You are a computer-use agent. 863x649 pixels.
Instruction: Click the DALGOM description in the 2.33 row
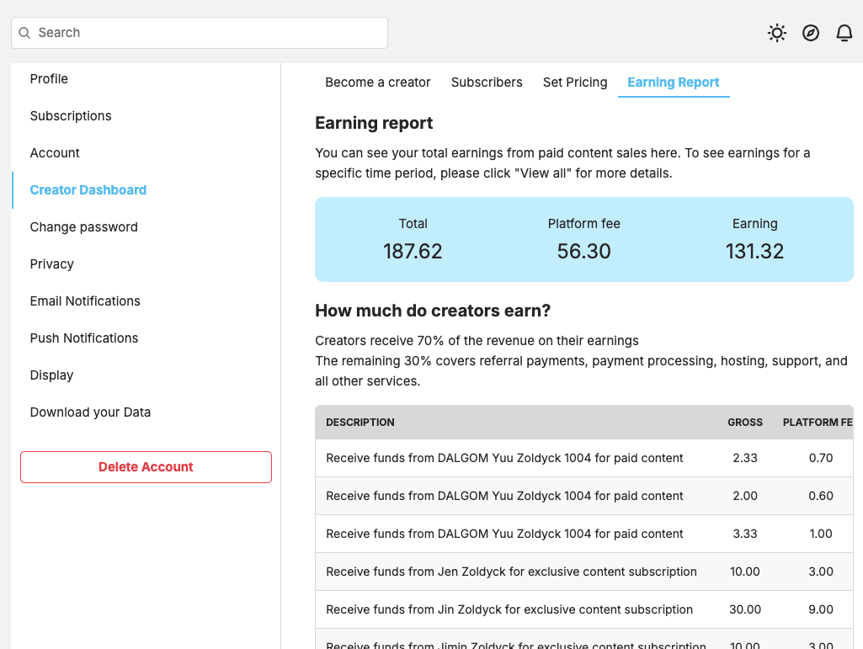pyautogui.click(x=504, y=458)
